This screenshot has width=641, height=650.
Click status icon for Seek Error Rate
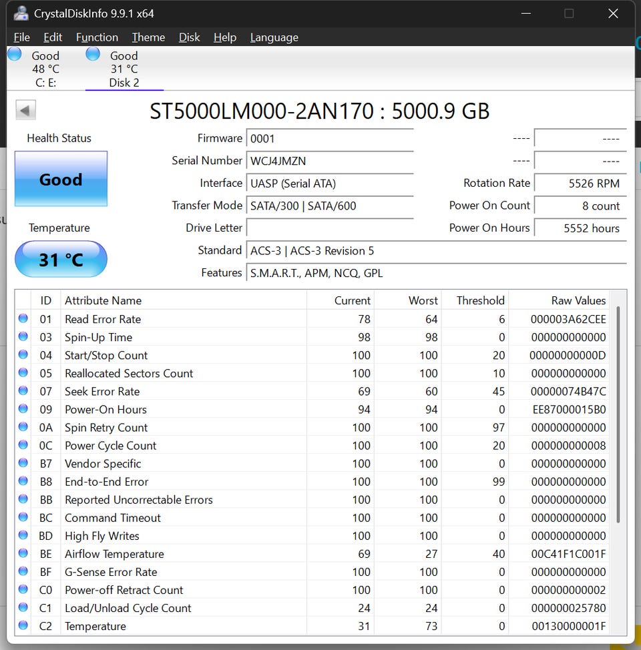(23, 390)
